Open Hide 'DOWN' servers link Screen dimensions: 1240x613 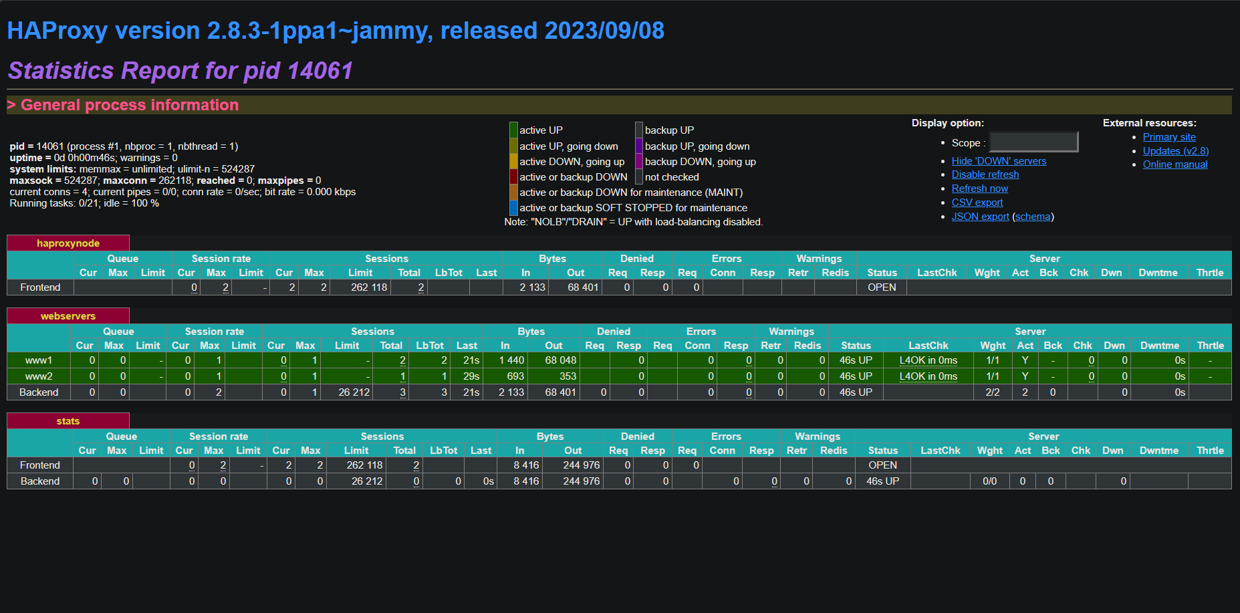999,161
